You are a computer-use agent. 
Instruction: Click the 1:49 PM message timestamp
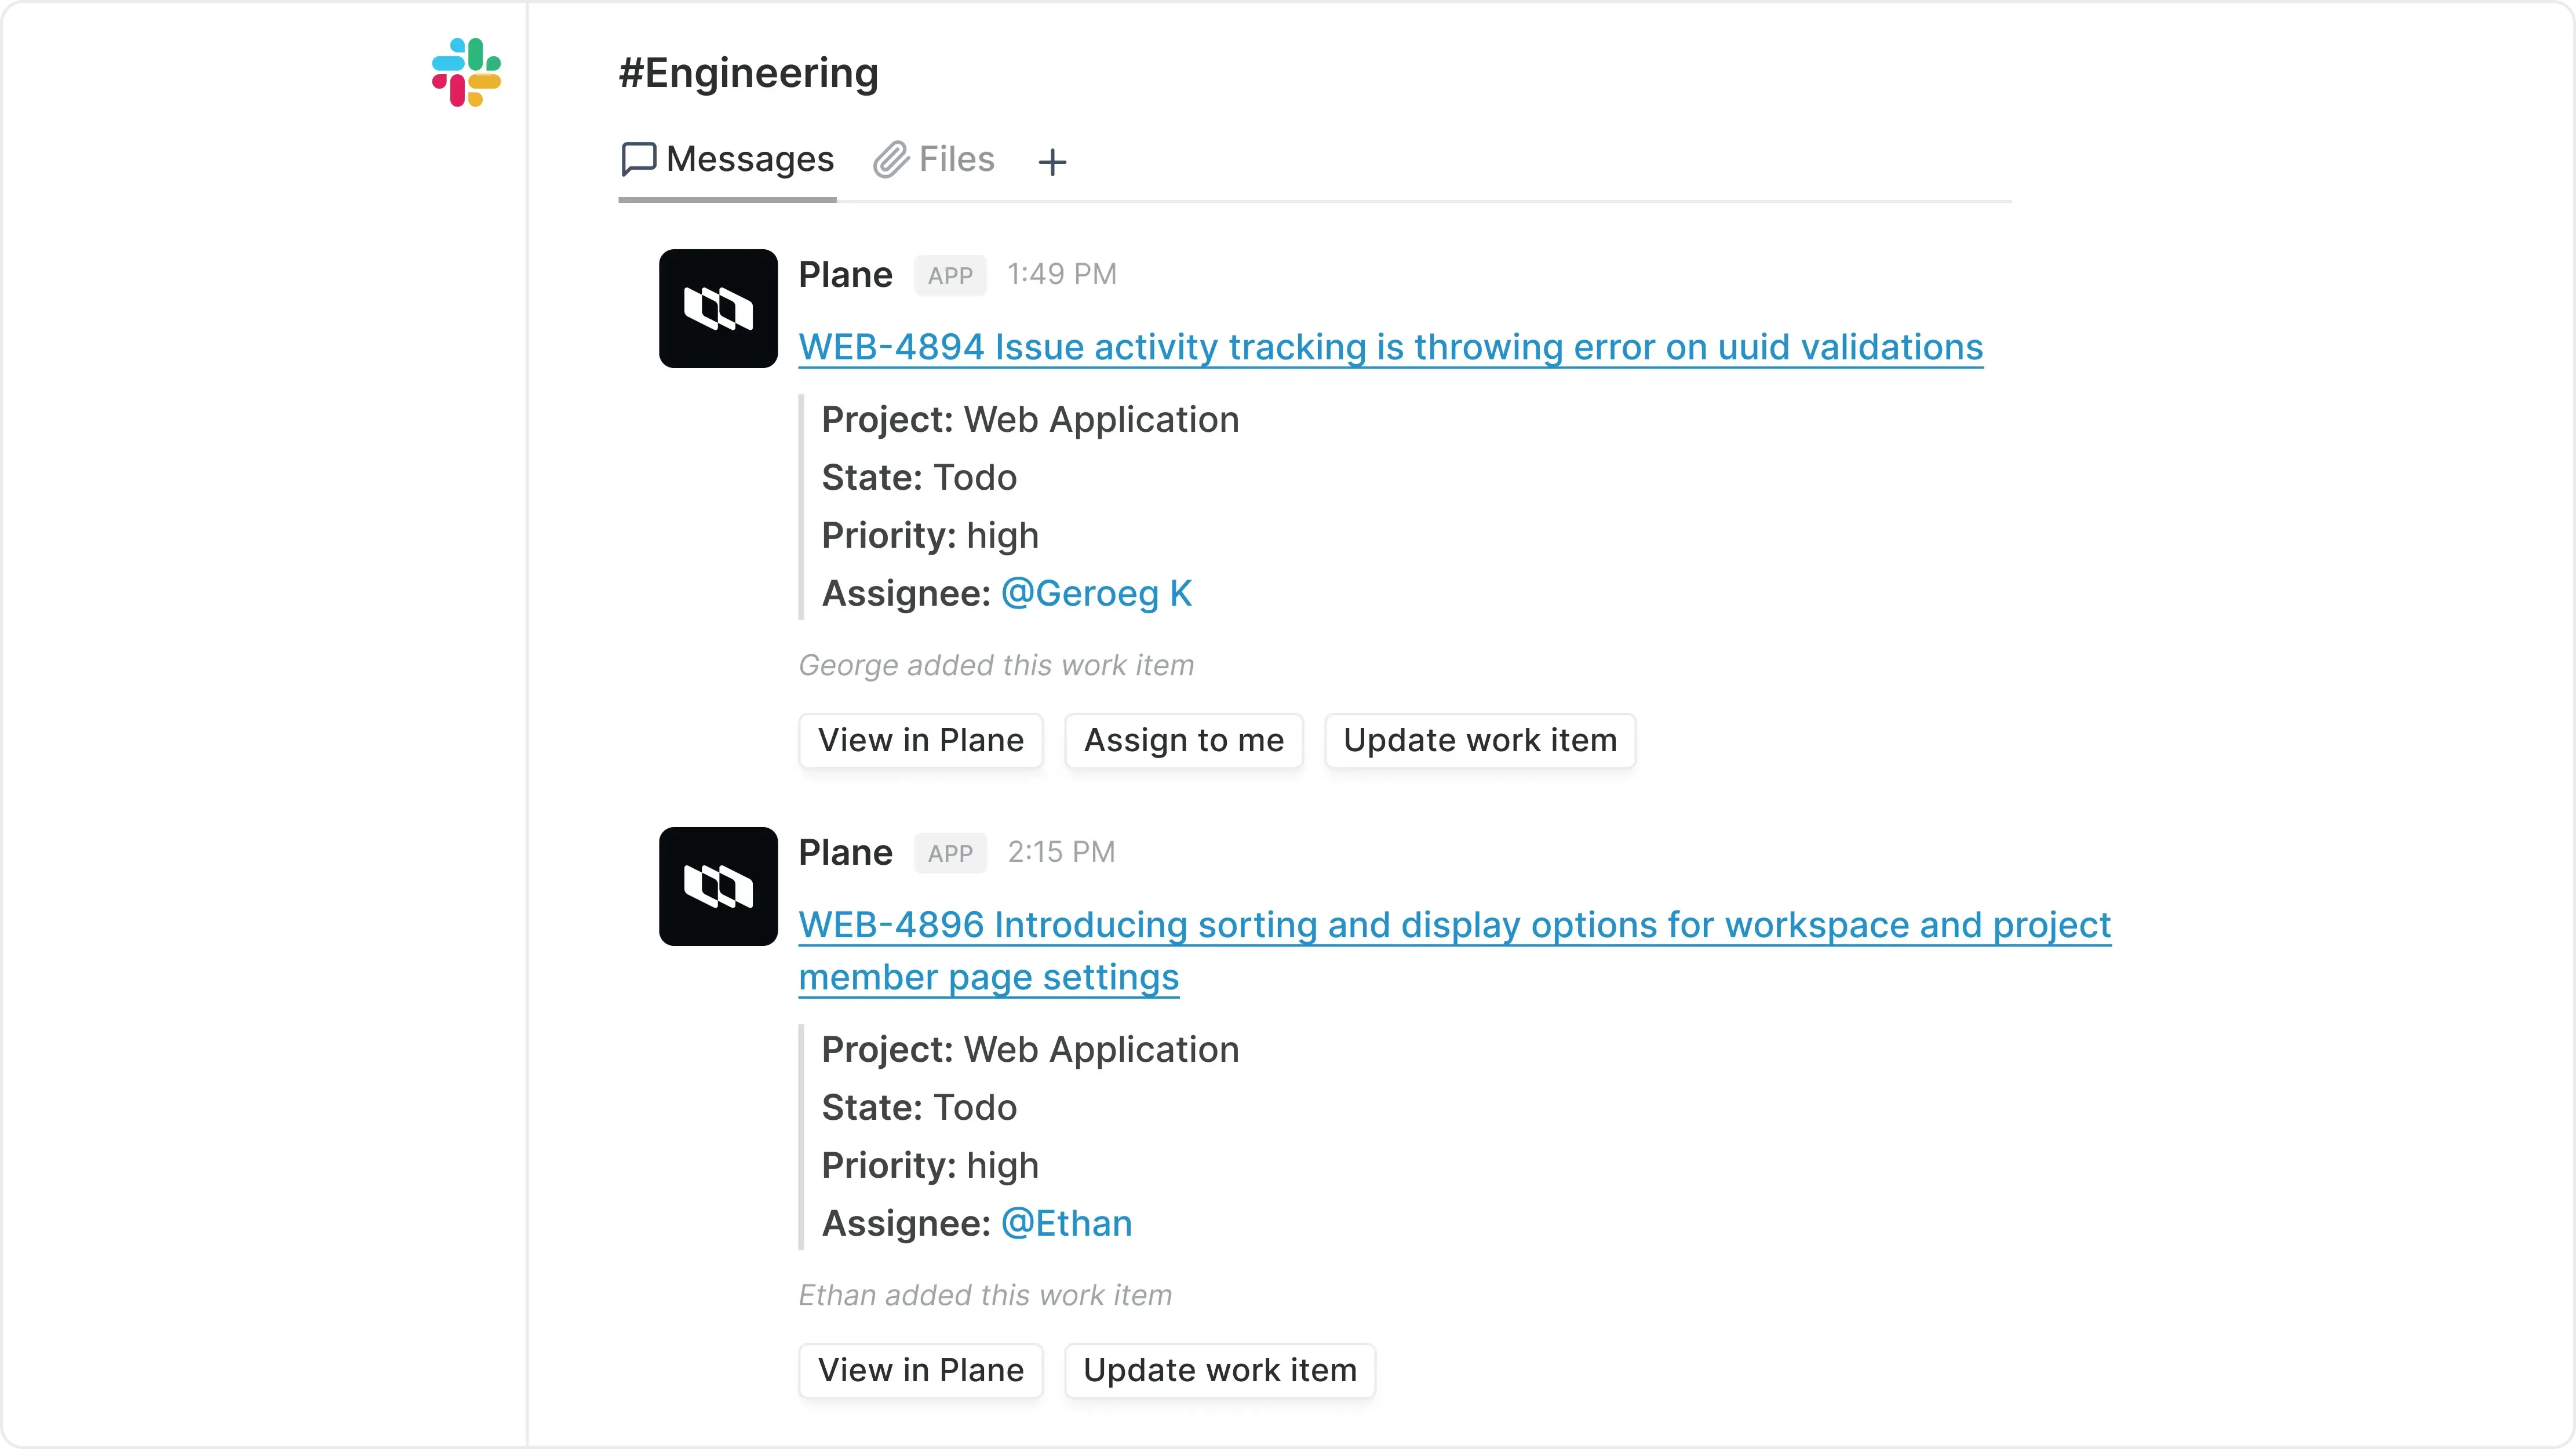pos(1061,274)
